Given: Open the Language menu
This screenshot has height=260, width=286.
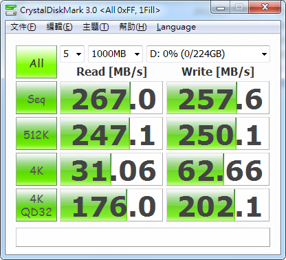Looking at the screenshot, I should (x=176, y=27).
